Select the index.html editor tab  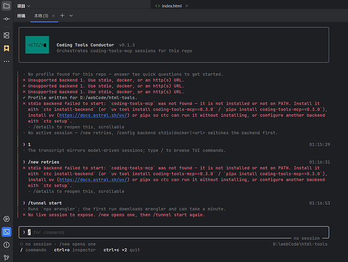point(172,6)
